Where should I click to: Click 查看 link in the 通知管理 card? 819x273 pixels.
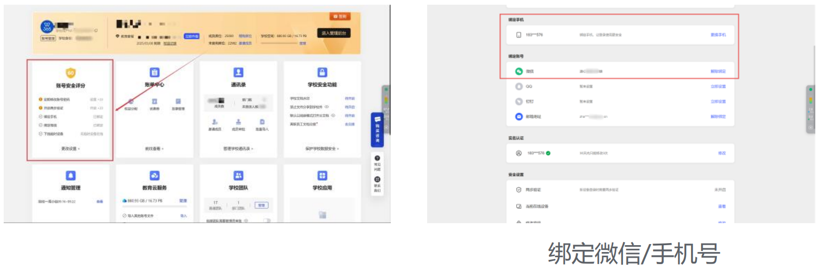click(x=100, y=201)
